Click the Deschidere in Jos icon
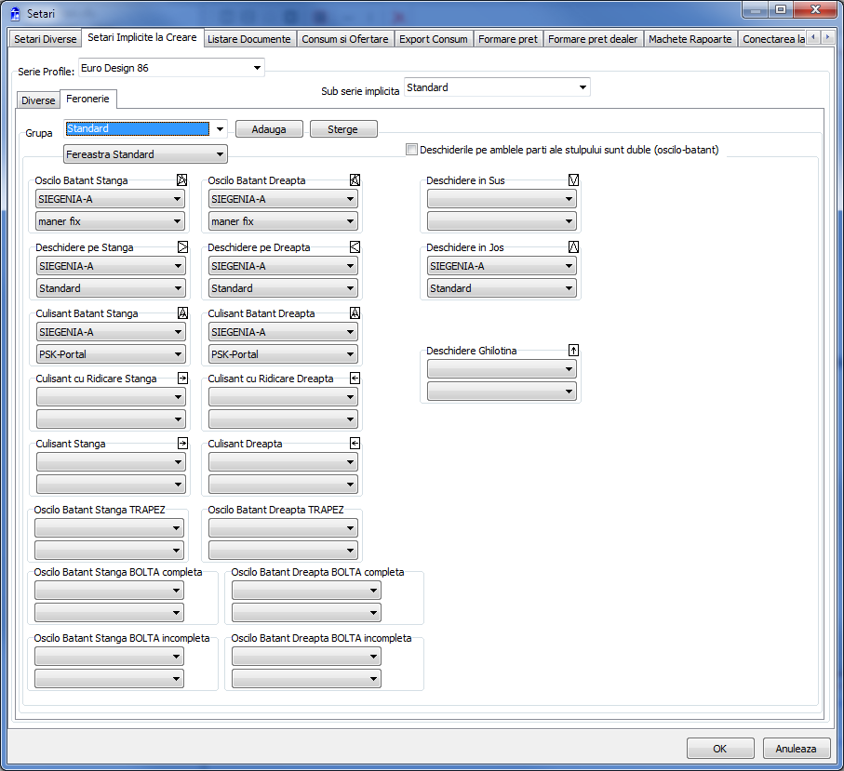Image resolution: width=844 pixels, height=771 pixels. pos(573,247)
